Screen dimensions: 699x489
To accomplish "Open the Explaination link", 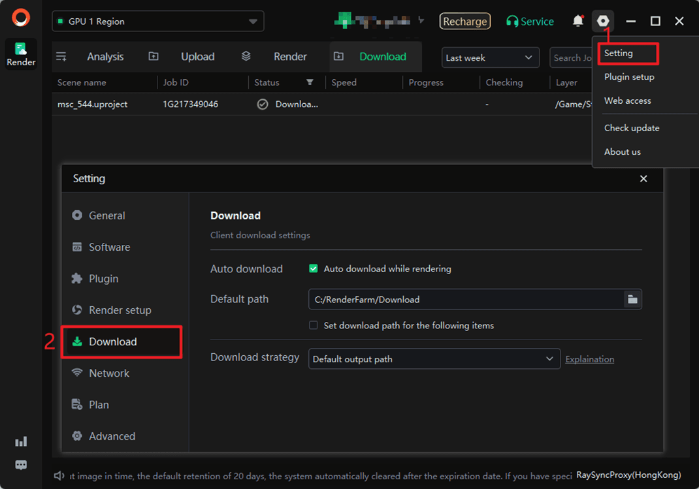I will (589, 359).
